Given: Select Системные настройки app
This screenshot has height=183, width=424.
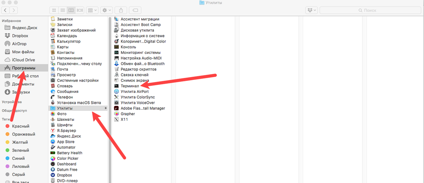Looking at the screenshot, I should (x=78, y=80).
